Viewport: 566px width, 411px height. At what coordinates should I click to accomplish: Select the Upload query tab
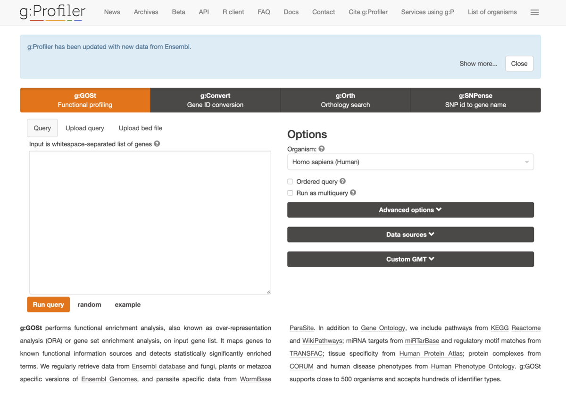point(85,128)
